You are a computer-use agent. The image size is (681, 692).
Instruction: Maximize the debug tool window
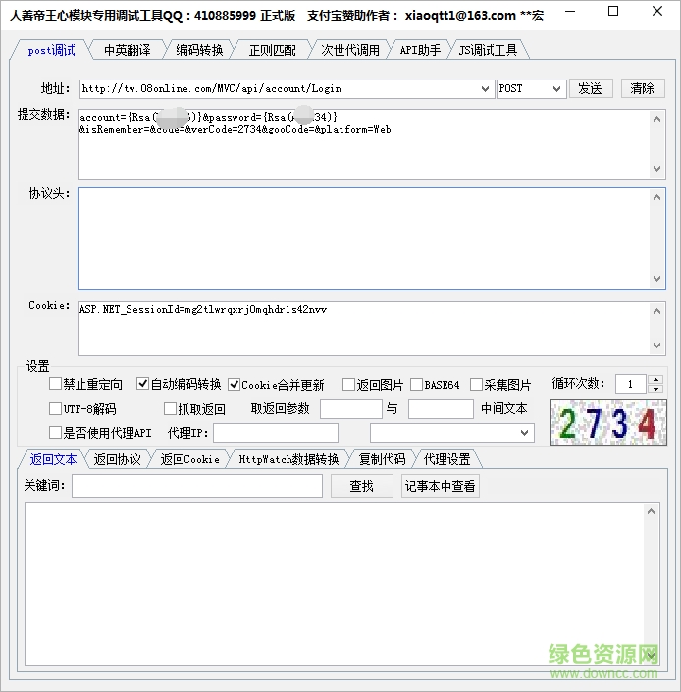(613, 12)
